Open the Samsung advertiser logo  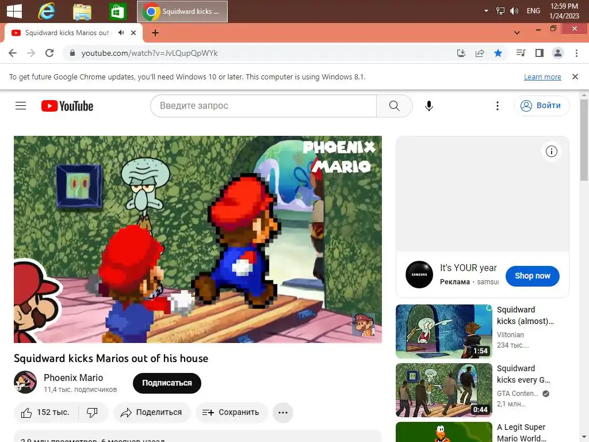coord(419,275)
